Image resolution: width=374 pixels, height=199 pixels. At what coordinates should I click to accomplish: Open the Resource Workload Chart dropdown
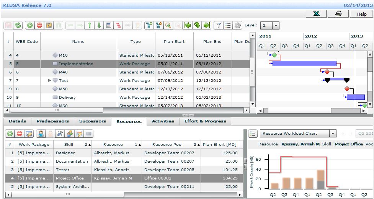click(x=333, y=134)
